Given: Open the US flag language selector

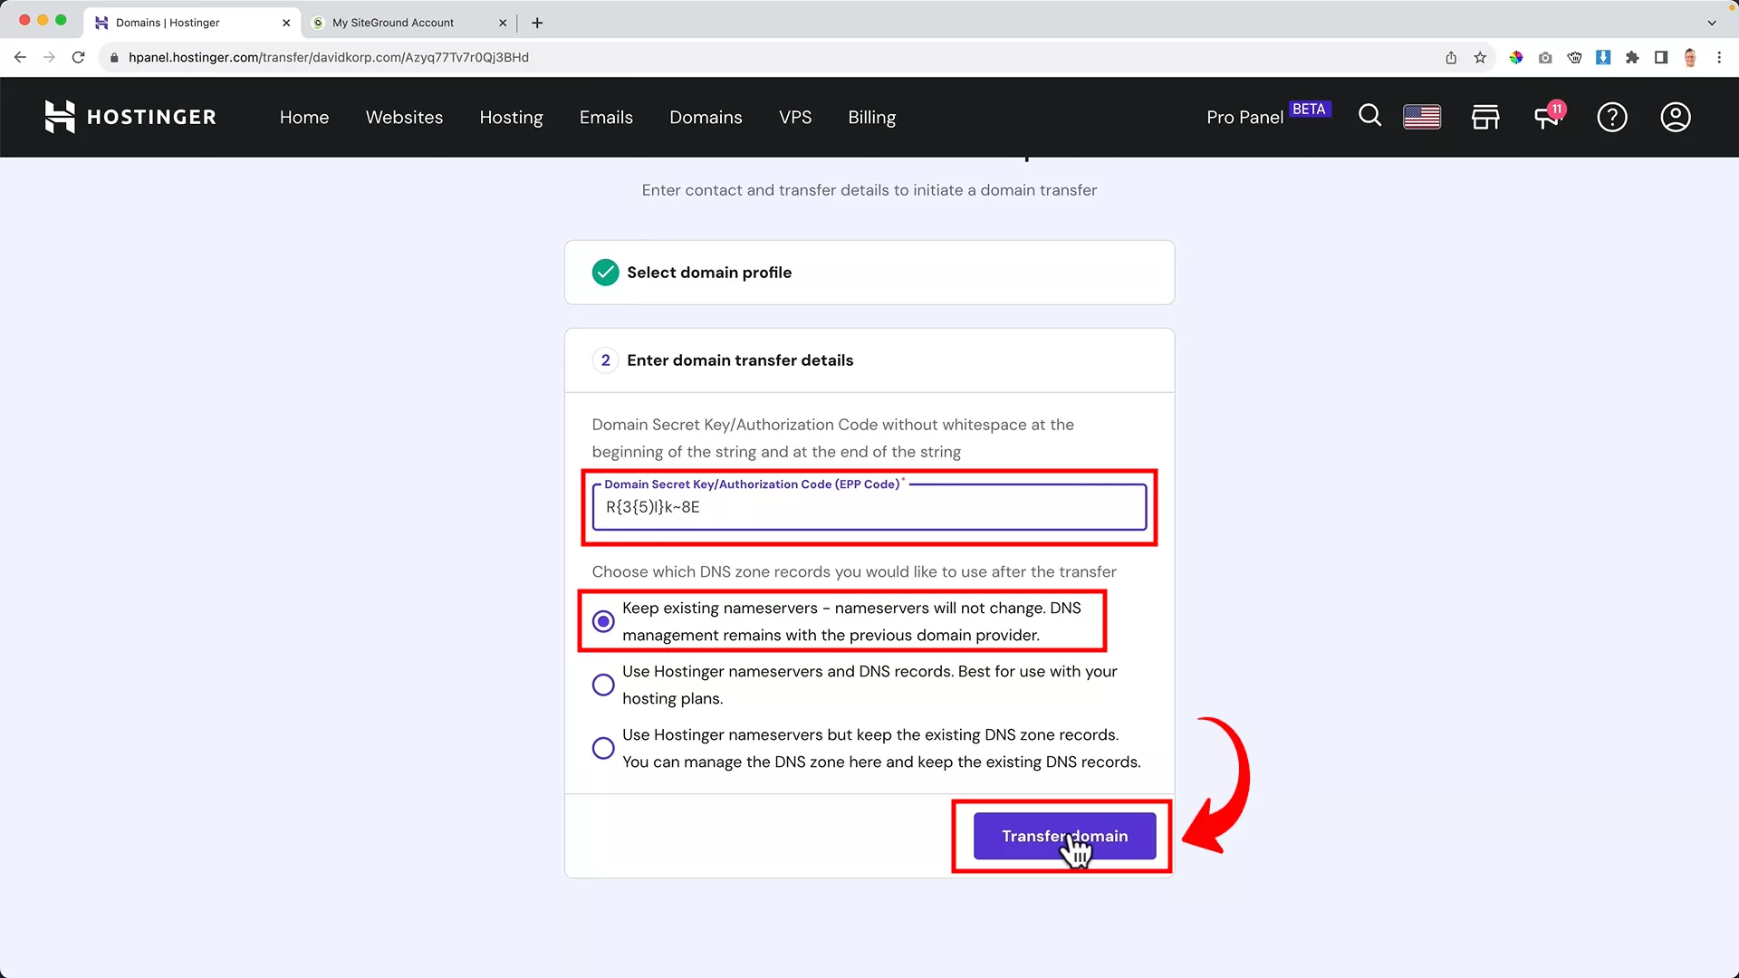Looking at the screenshot, I should tap(1422, 117).
